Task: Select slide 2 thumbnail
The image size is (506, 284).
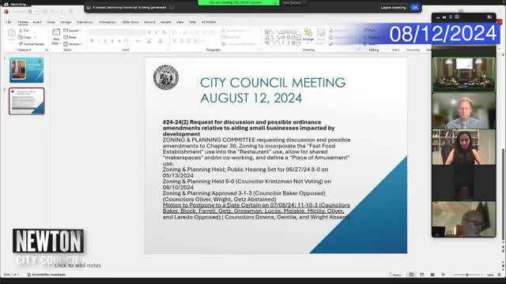Action: click(26, 101)
